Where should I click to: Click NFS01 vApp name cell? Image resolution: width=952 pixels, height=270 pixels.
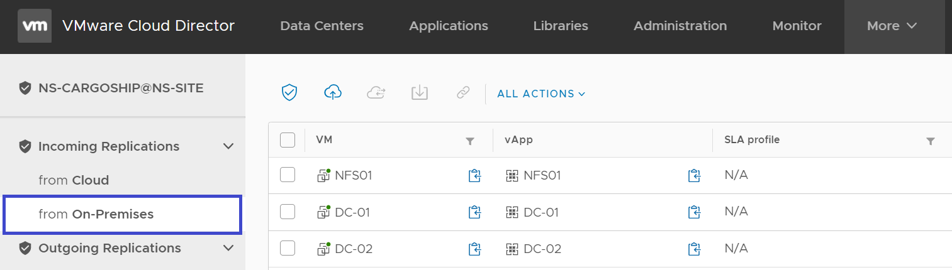pyautogui.click(x=542, y=175)
